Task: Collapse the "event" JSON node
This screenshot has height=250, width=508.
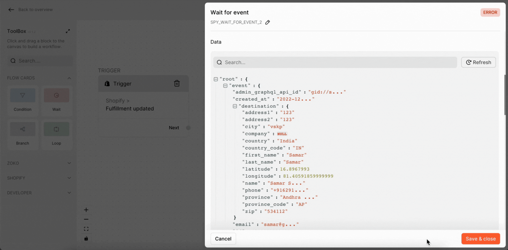Action: (x=225, y=86)
